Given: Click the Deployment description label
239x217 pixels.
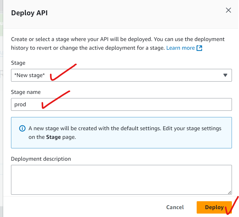Looking at the screenshot, I should click(x=41, y=159).
